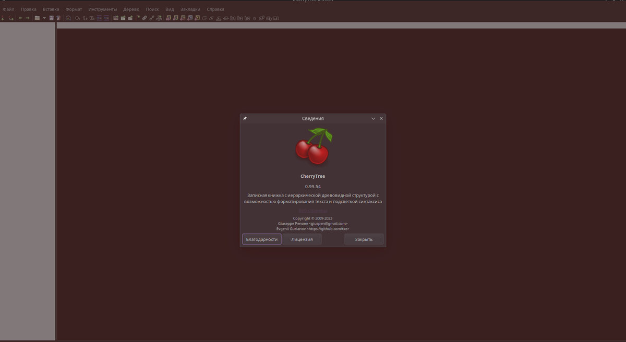Set bulleted list from toolbar
The width and height of the screenshot is (626, 342).
tap(77, 18)
